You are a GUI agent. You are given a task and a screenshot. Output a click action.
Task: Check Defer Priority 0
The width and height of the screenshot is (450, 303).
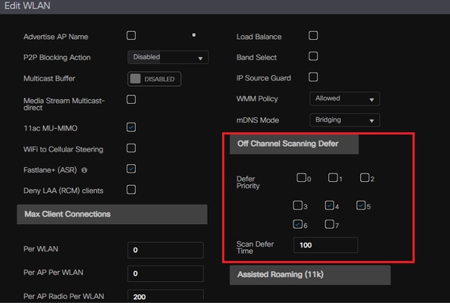pos(301,177)
